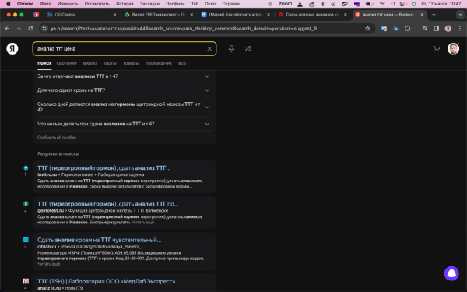Reload the page

point(30,29)
